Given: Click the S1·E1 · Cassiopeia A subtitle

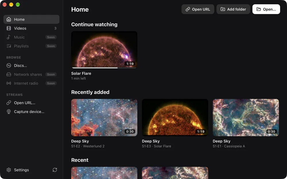Looking at the screenshot, I should (x=229, y=146).
